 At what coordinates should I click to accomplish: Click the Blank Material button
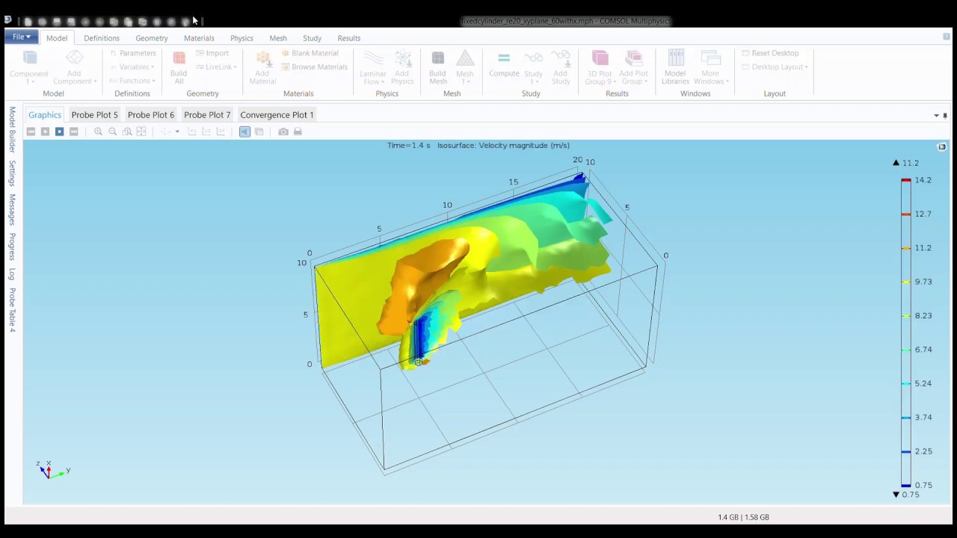point(310,53)
